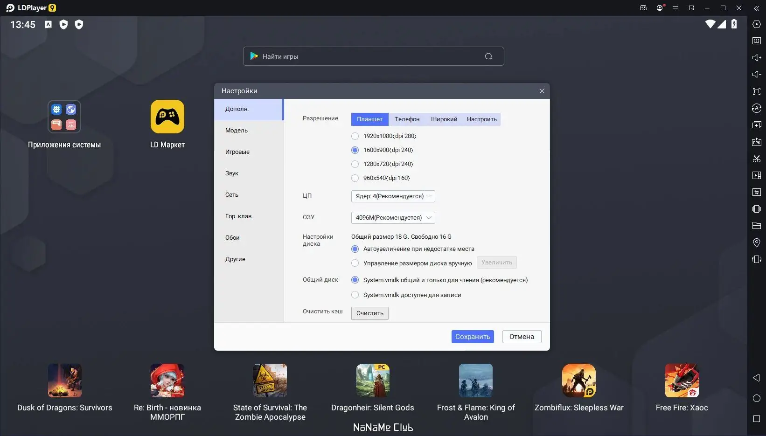
Task: Open the user account icon in title bar
Action: (x=660, y=8)
